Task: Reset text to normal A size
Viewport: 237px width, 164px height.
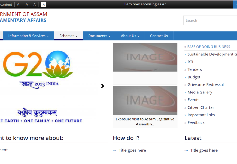Action: coord(27,4)
